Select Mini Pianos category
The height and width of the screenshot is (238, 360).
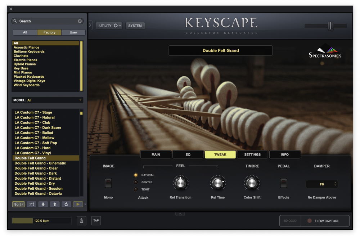coord(22,72)
